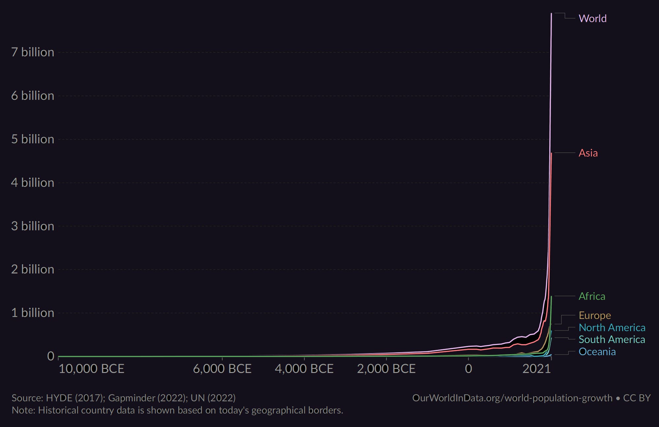This screenshot has height=427, width=659.
Task: Click the year 0 axis label
Action: coord(468,369)
